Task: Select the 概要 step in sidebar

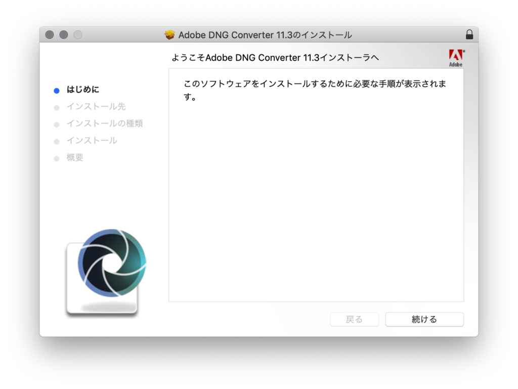Action: [x=75, y=157]
